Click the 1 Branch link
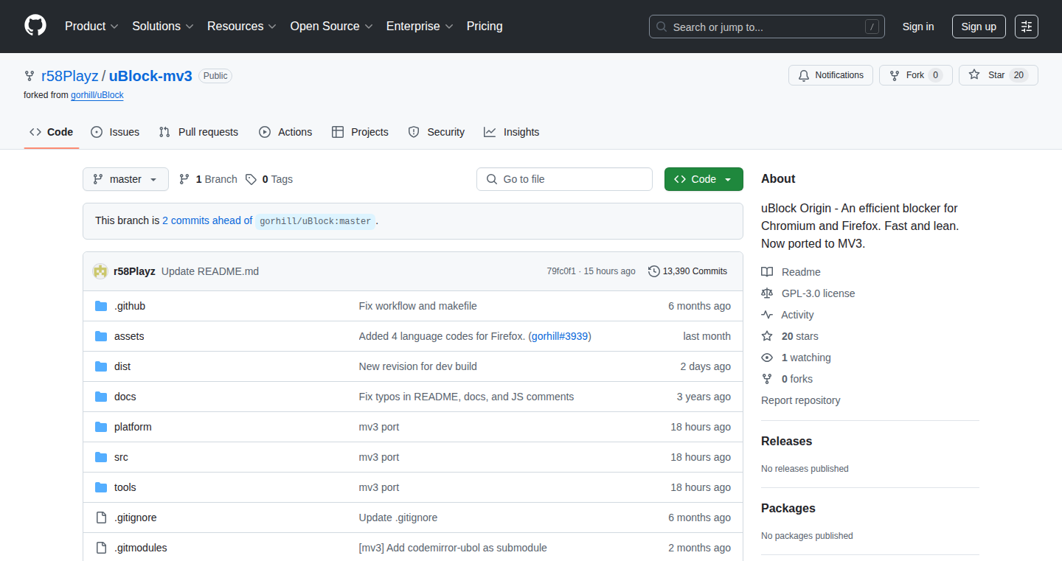1062x561 pixels. 208,179
